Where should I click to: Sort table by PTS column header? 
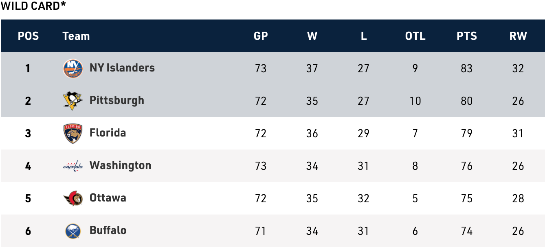(466, 36)
